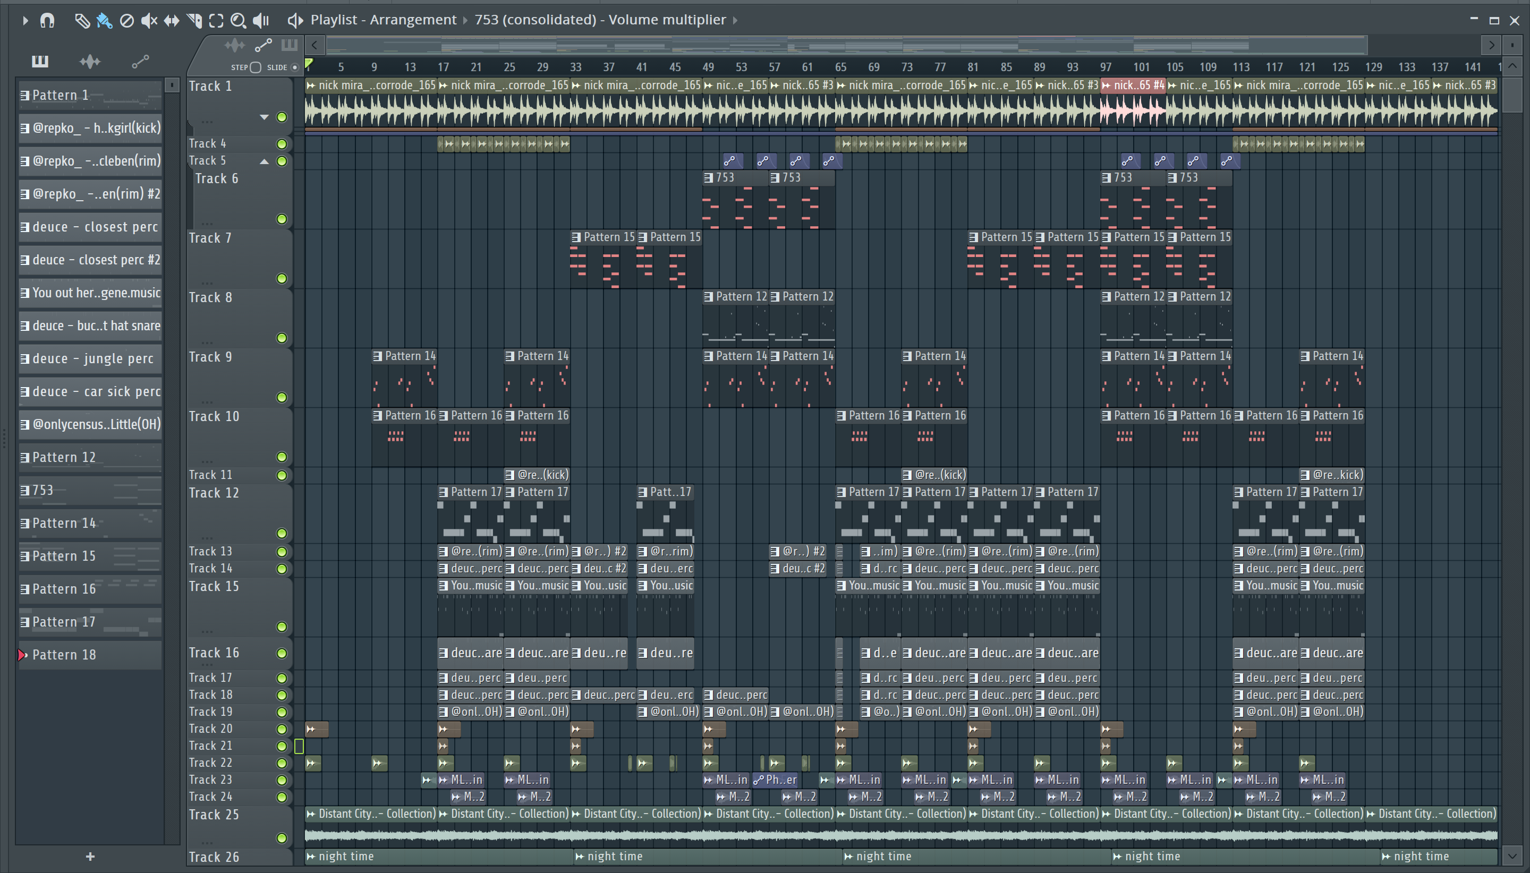Click the Track 12 header label
Viewport: 1530px width, 873px height.
click(214, 493)
